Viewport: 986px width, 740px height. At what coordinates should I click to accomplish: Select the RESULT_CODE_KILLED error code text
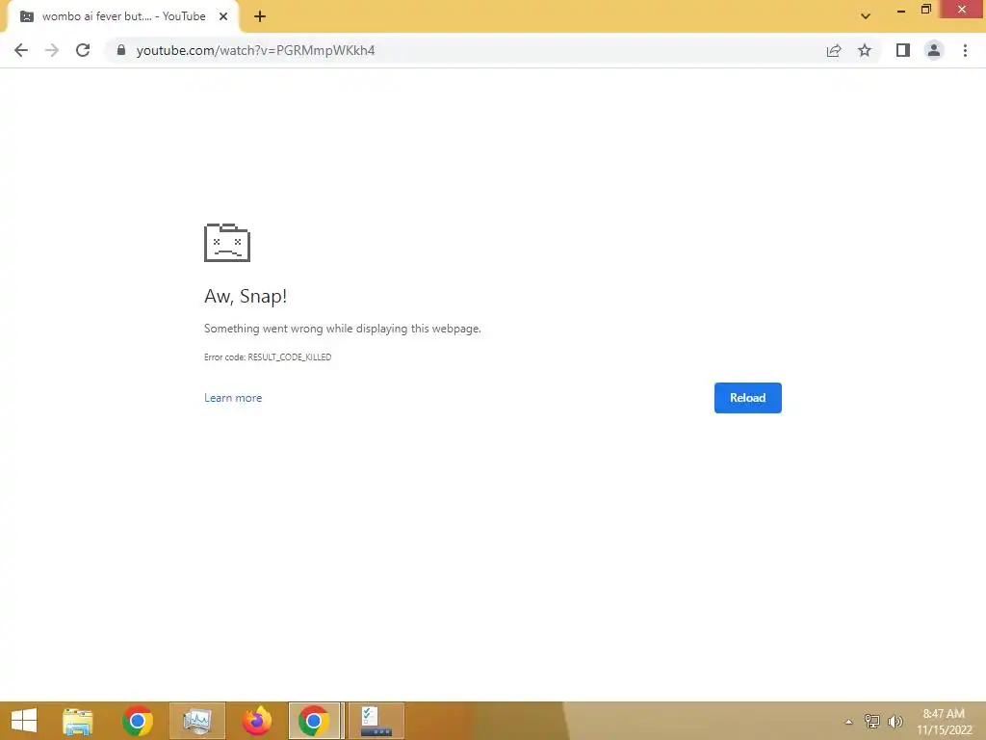tap(289, 357)
